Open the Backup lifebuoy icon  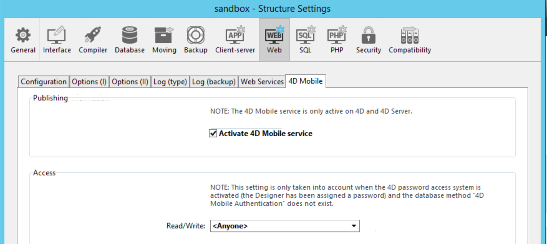coord(196,35)
